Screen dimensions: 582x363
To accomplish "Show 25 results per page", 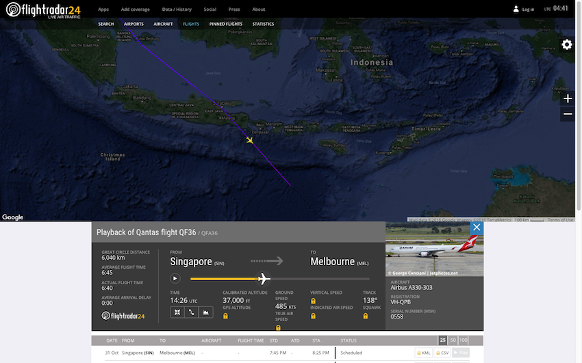I will [442, 340].
